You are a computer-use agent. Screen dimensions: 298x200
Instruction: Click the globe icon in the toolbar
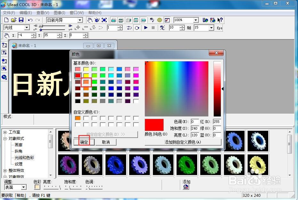[x=159, y=20]
